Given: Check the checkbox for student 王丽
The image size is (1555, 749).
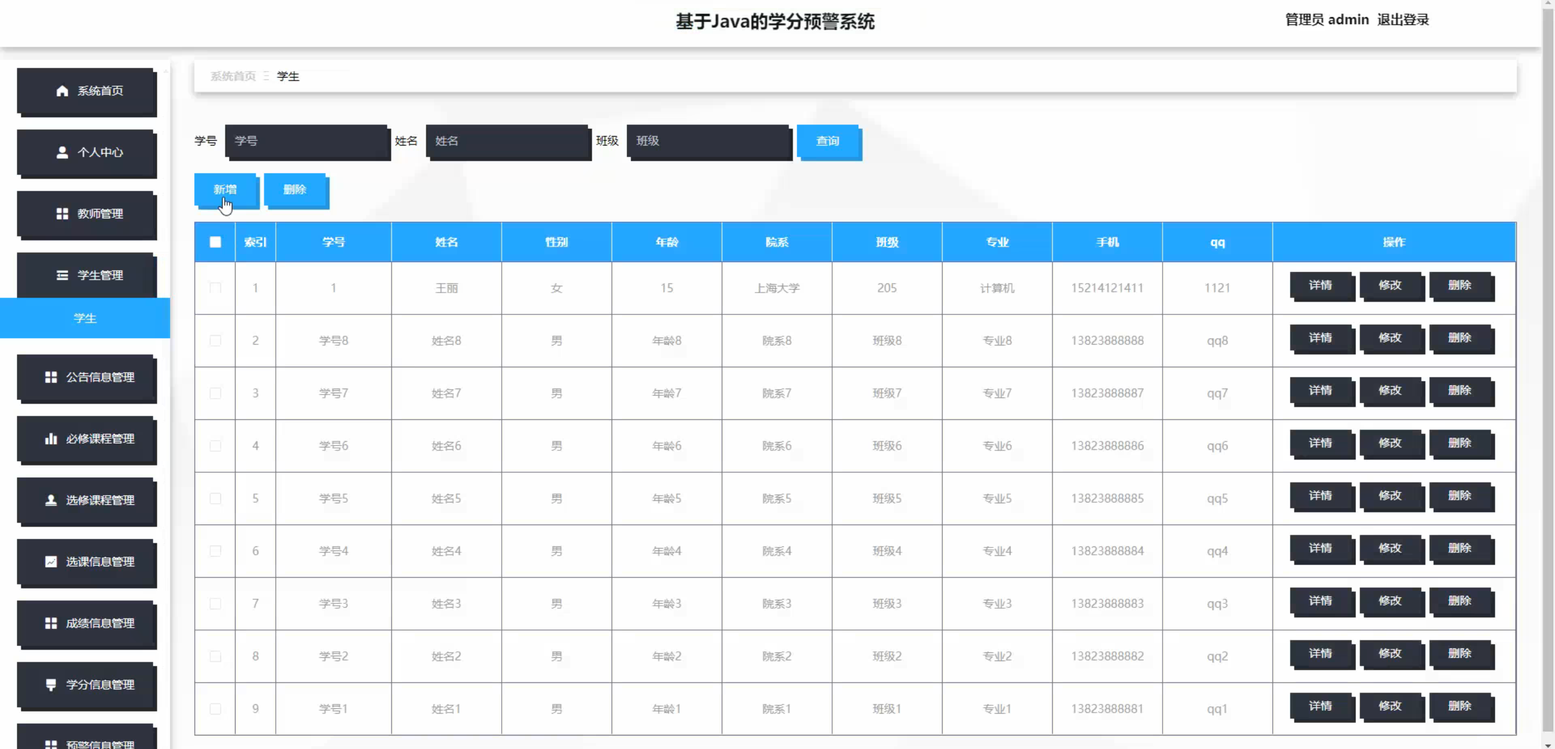Looking at the screenshot, I should point(215,288).
